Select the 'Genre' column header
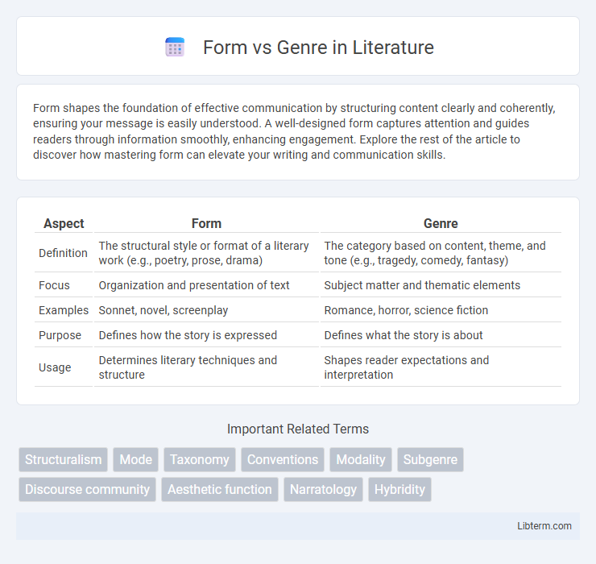 (x=441, y=223)
